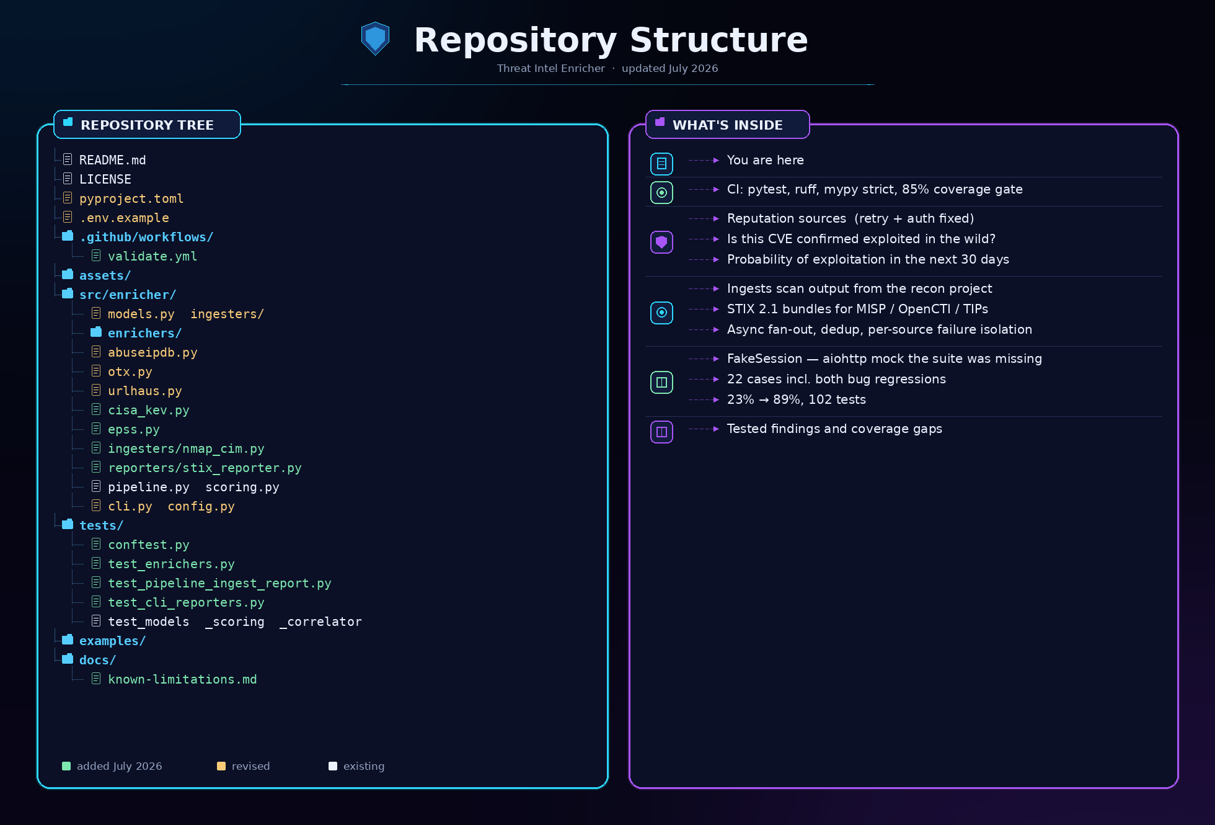This screenshot has height=825, width=1215.
Task: Click the purple shield icon beside CVE row
Action: (x=661, y=242)
